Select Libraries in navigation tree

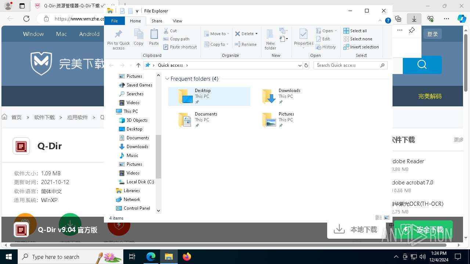coord(128,191)
